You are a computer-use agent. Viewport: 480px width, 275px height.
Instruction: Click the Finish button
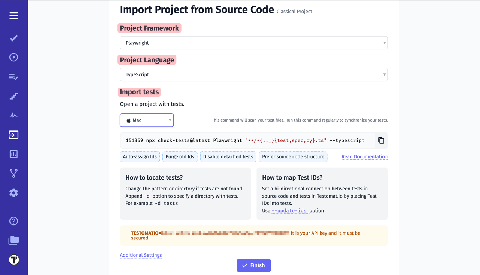(253, 265)
